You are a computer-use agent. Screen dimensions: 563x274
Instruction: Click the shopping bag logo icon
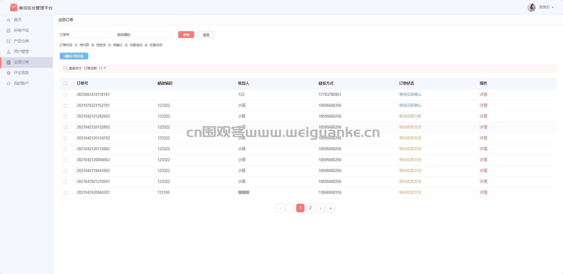[x=14, y=7]
